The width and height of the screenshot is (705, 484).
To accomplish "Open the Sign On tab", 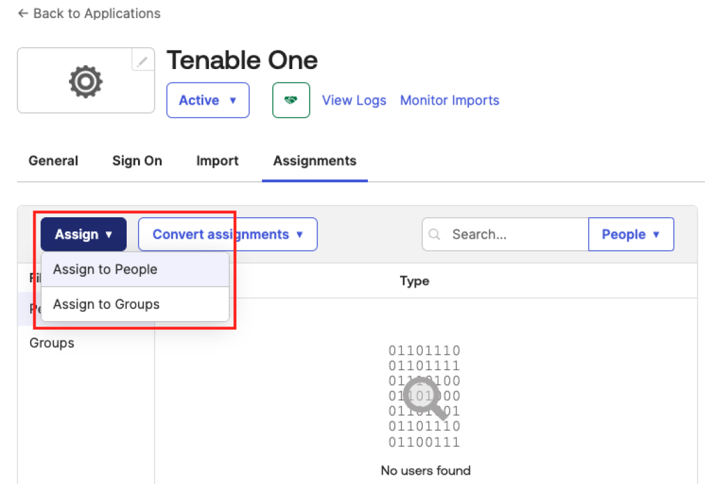I will (x=137, y=161).
